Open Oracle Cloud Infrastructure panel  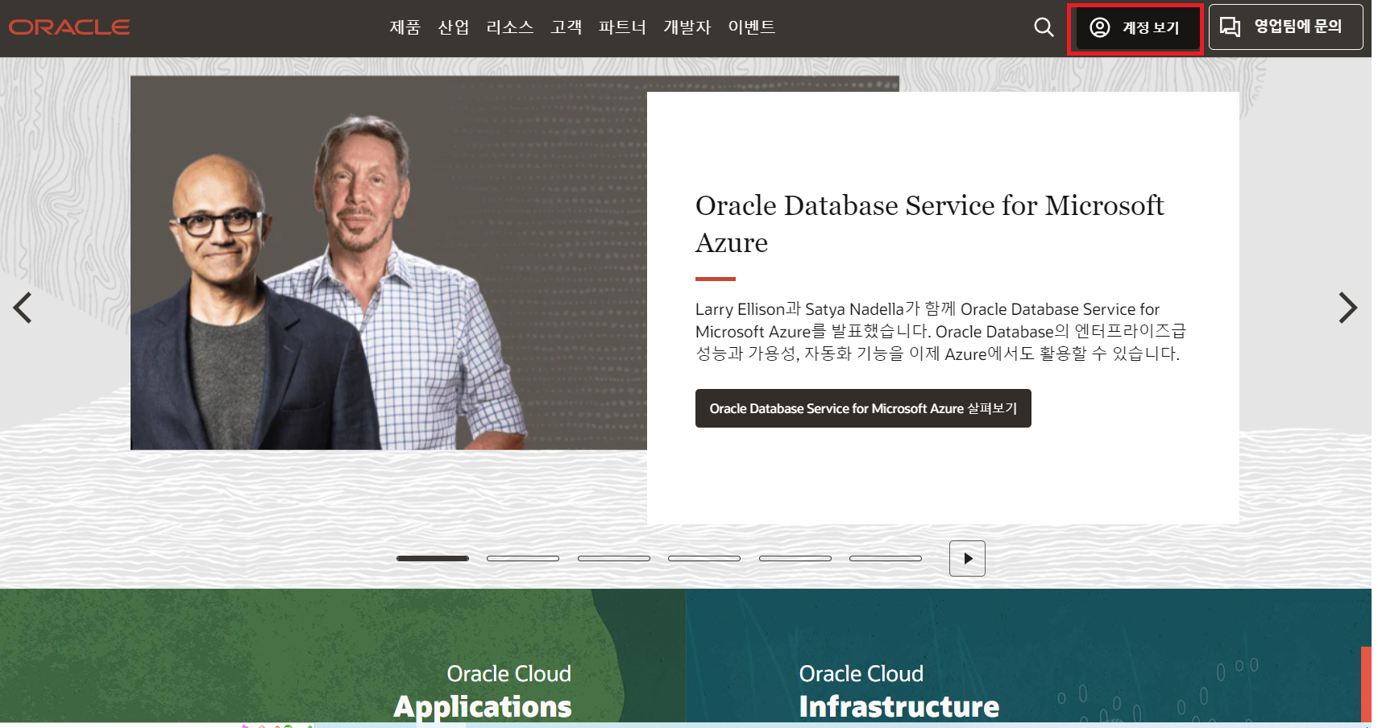(x=1028, y=656)
